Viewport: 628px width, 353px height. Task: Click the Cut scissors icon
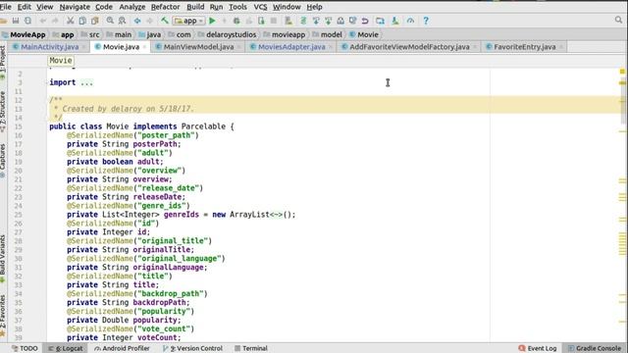70,21
